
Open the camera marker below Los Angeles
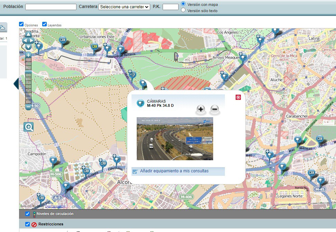coord(261,40)
